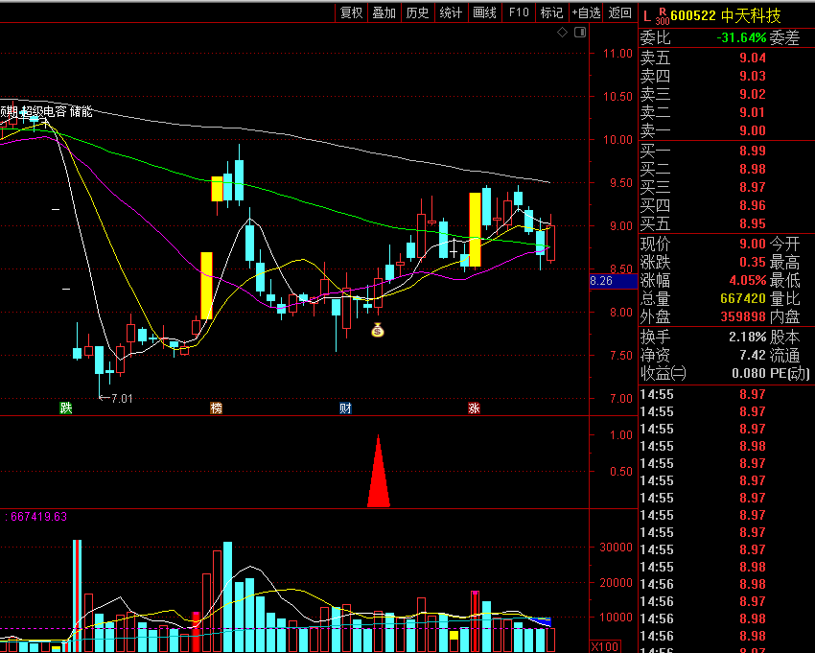This screenshot has height=653, width=815.
Task: Click the L flag before the stock code
Action: click(x=646, y=16)
